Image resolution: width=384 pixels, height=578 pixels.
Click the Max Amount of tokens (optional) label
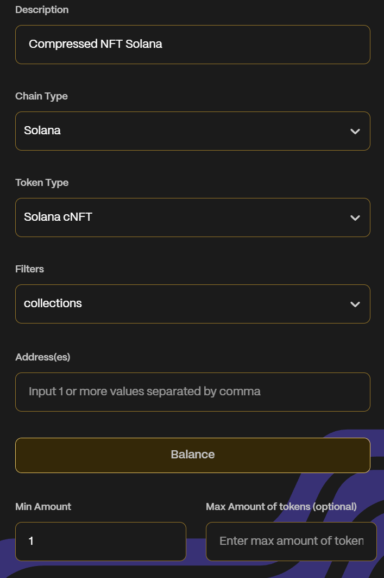click(x=281, y=507)
